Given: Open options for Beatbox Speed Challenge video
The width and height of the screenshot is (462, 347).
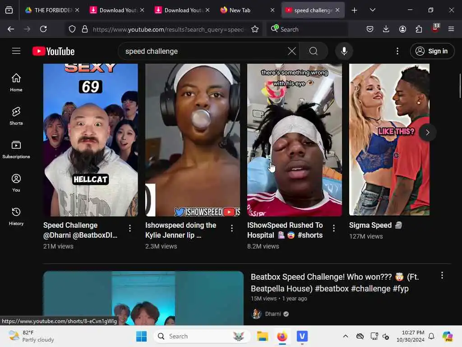Looking at the screenshot, I should click(442, 275).
